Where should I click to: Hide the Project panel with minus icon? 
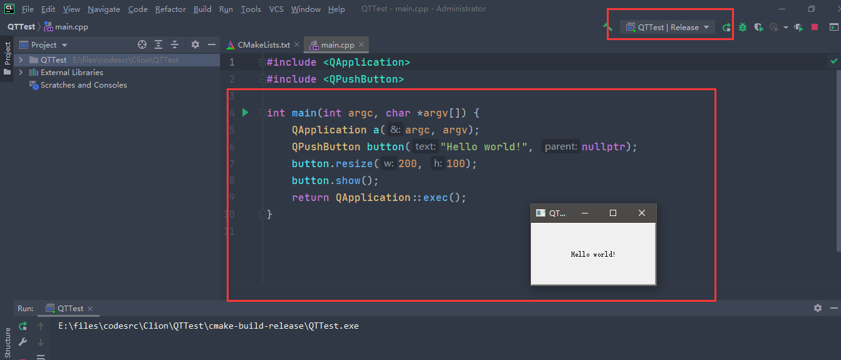tap(212, 44)
